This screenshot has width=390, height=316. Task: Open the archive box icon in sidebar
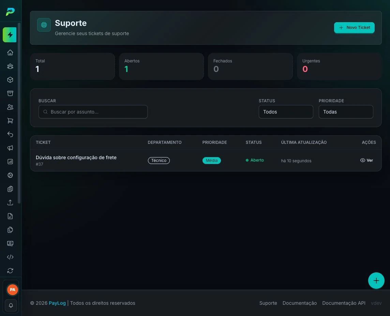point(10,93)
